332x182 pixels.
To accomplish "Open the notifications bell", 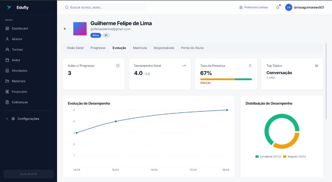I will [278, 7].
